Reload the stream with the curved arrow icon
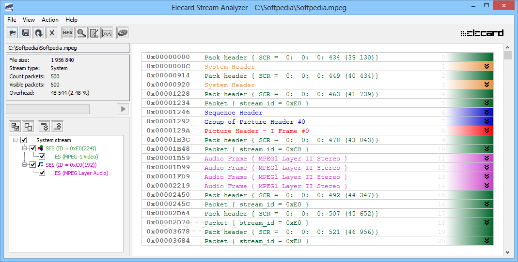The width and height of the screenshot is (518, 262). pos(39,32)
